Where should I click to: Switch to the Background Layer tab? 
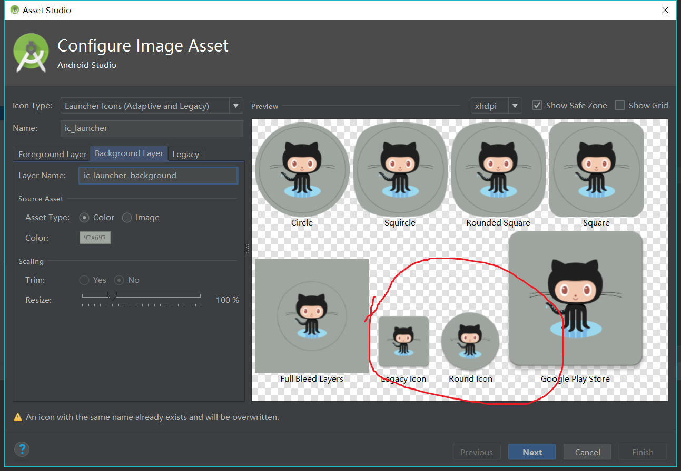click(129, 153)
